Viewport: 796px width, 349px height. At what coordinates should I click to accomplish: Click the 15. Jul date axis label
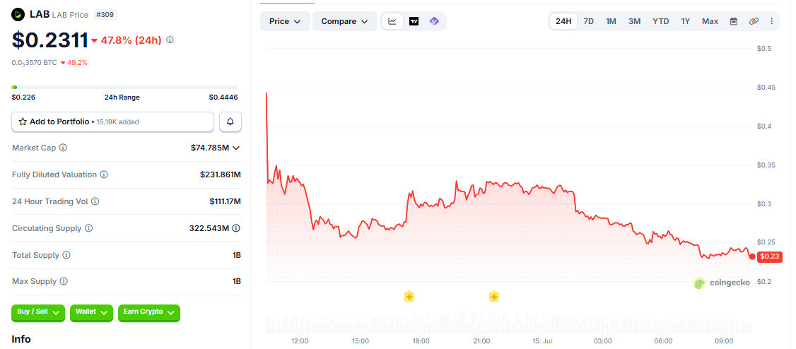(x=542, y=341)
